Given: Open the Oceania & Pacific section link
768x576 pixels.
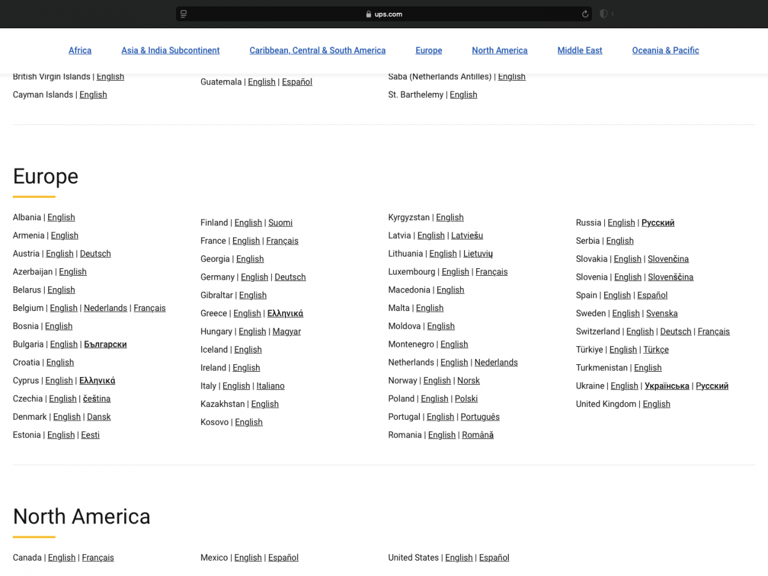Looking at the screenshot, I should point(665,51).
